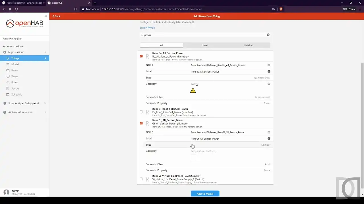
Task: Click the developer tools shield icon
Action: coord(5,103)
